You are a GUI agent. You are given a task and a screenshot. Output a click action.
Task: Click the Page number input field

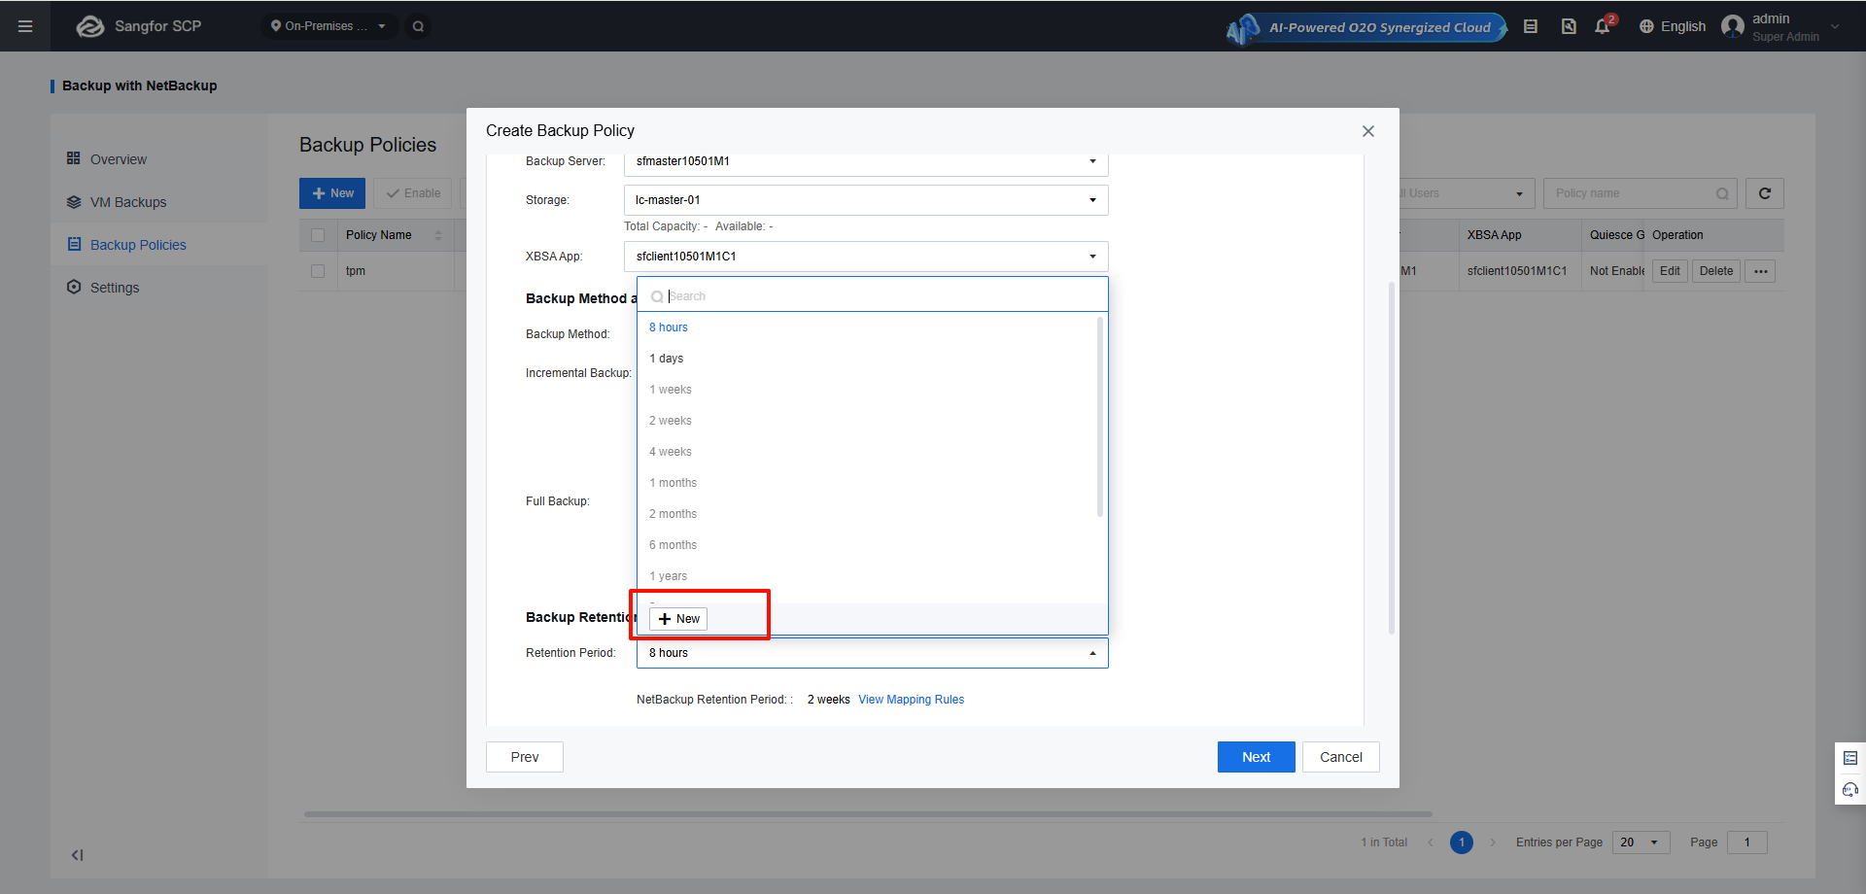coord(1747,842)
